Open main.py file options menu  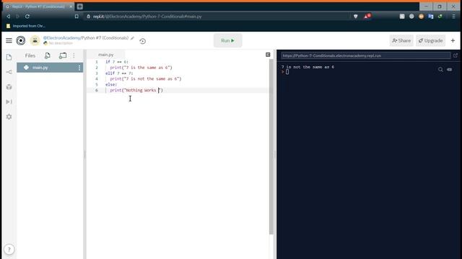pos(79,68)
